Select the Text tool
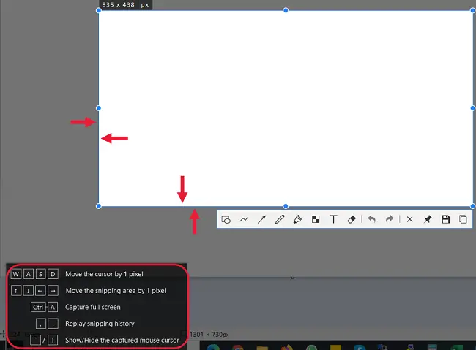Screen dimensions: 476x350 coord(334,219)
